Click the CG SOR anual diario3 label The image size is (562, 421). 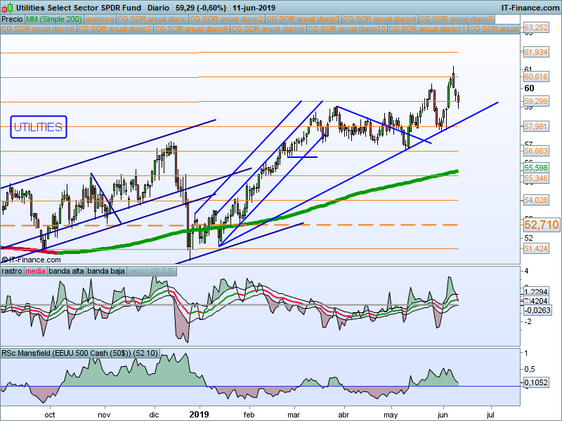pos(303,19)
